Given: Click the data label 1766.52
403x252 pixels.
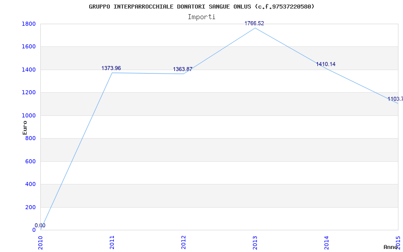Looking at the screenshot, I should [254, 23].
